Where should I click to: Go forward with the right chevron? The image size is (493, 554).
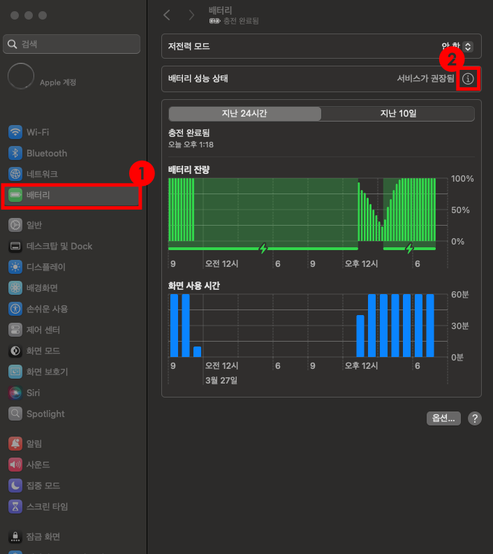[191, 15]
